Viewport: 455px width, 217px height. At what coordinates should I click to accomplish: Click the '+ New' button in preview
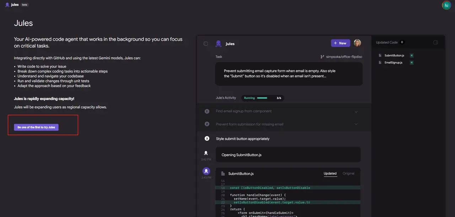(340, 43)
